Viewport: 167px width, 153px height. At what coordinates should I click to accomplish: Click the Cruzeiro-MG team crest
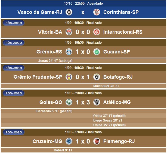point(69,141)
